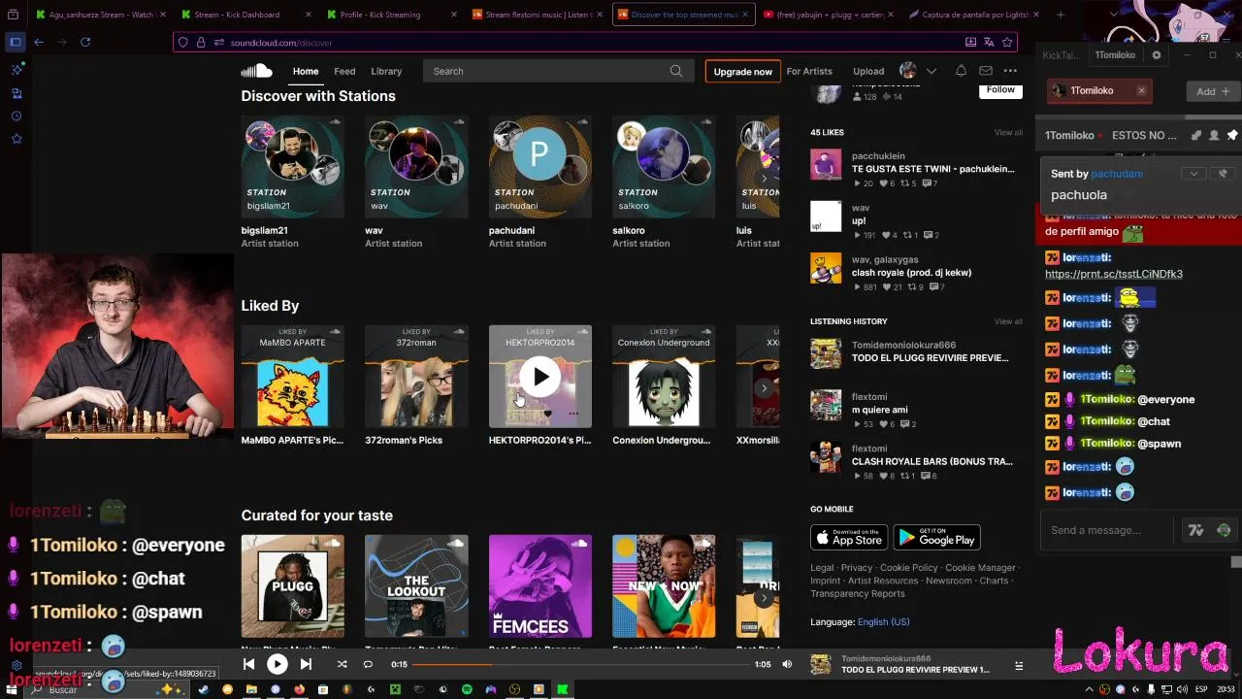The image size is (1242, 699).
Task: Open the notifications bell
Action: (x=961, y=71)
